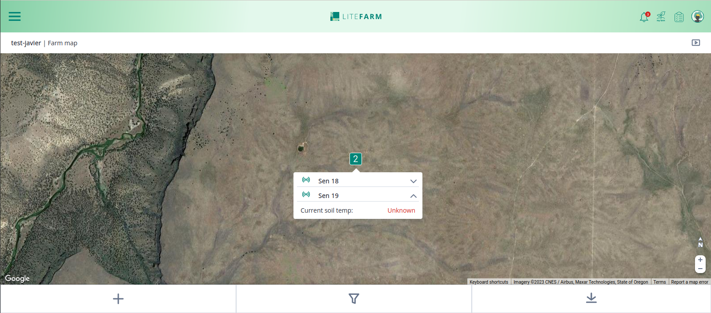Export the map with download icon
Screen dimensions: 711x313
coord(591,298)
